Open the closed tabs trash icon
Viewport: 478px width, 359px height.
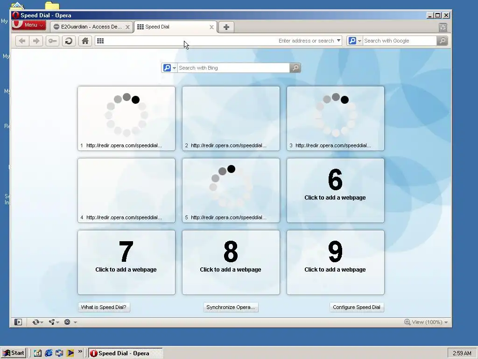tap(443, 28)
